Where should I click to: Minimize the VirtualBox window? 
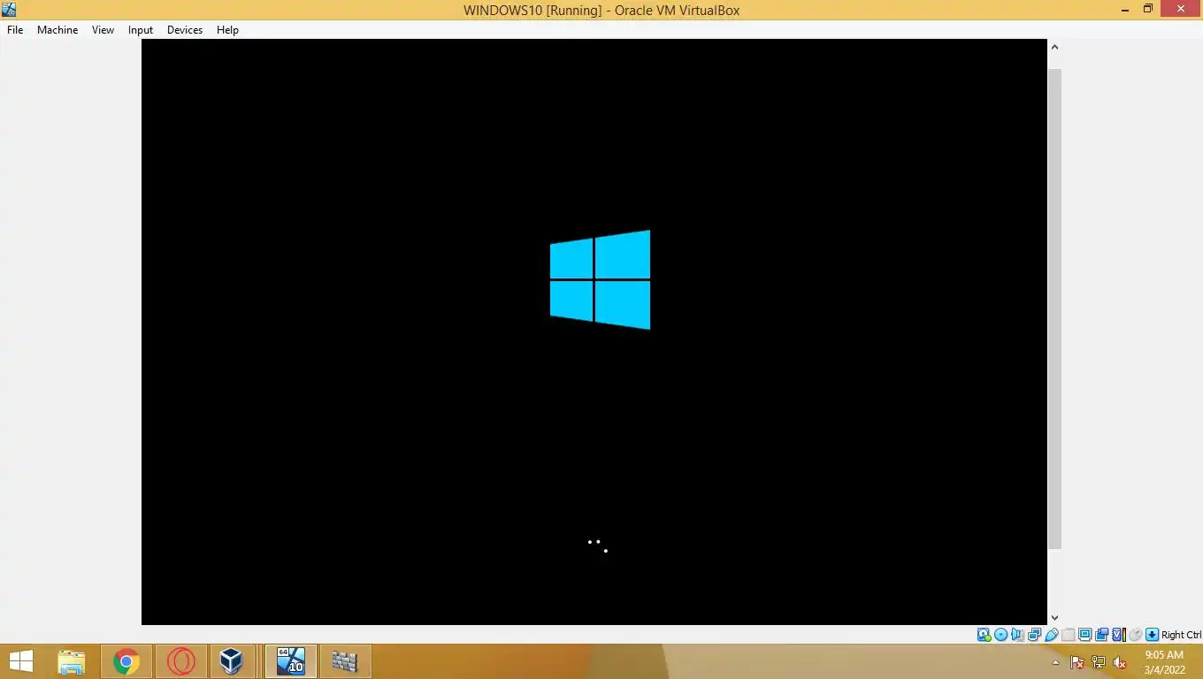click(x=1124, y=10)
